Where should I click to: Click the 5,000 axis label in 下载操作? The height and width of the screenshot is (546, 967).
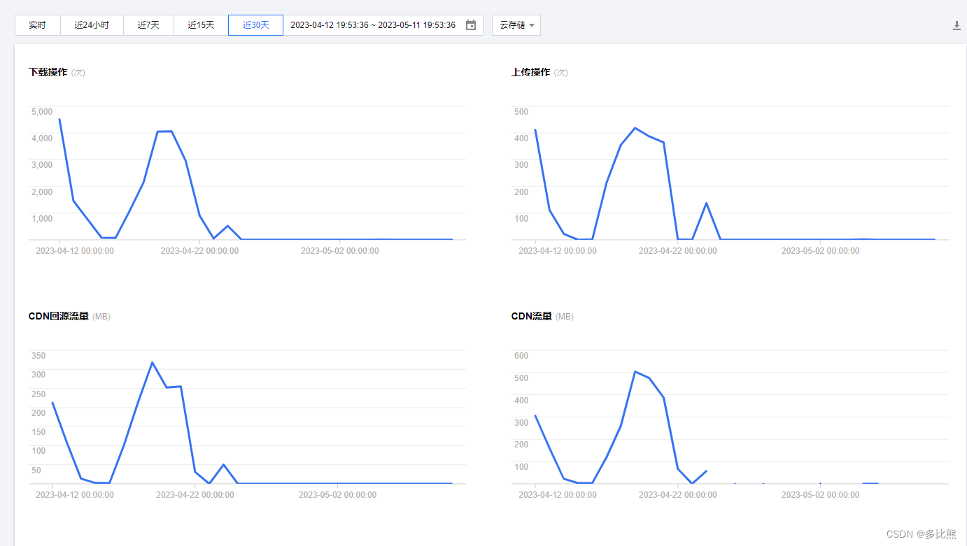[x=41, y=112]
